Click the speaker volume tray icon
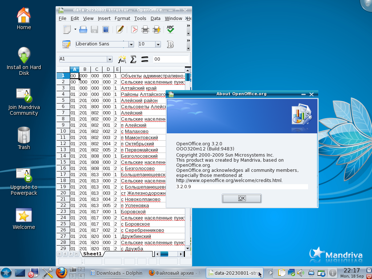372x279 pixels. (x=300, y=273)
